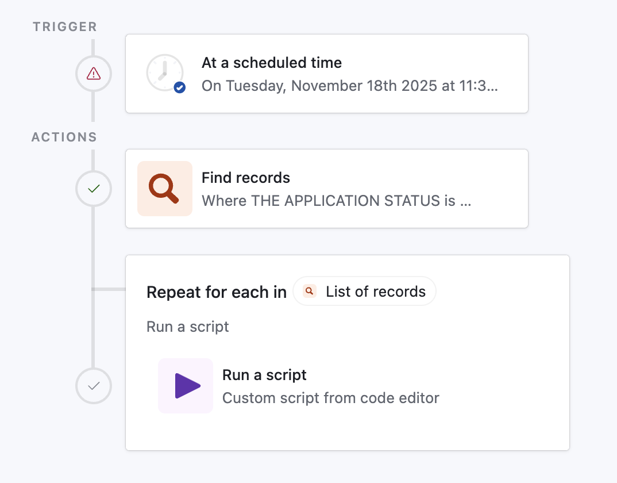617x483 pixels.
Task: Open the Find records action card
Action: 326,188
